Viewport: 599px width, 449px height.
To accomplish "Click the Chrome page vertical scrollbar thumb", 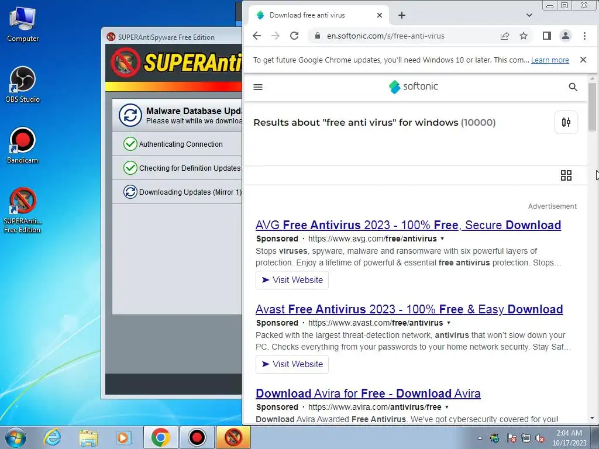I will (592, 107).
